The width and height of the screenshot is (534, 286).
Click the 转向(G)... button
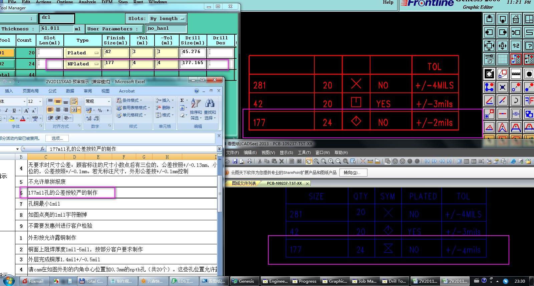coord(353,173)
